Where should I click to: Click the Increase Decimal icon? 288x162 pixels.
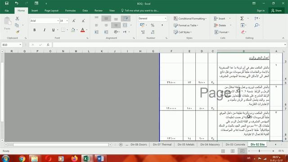click(x=143, y=32)
